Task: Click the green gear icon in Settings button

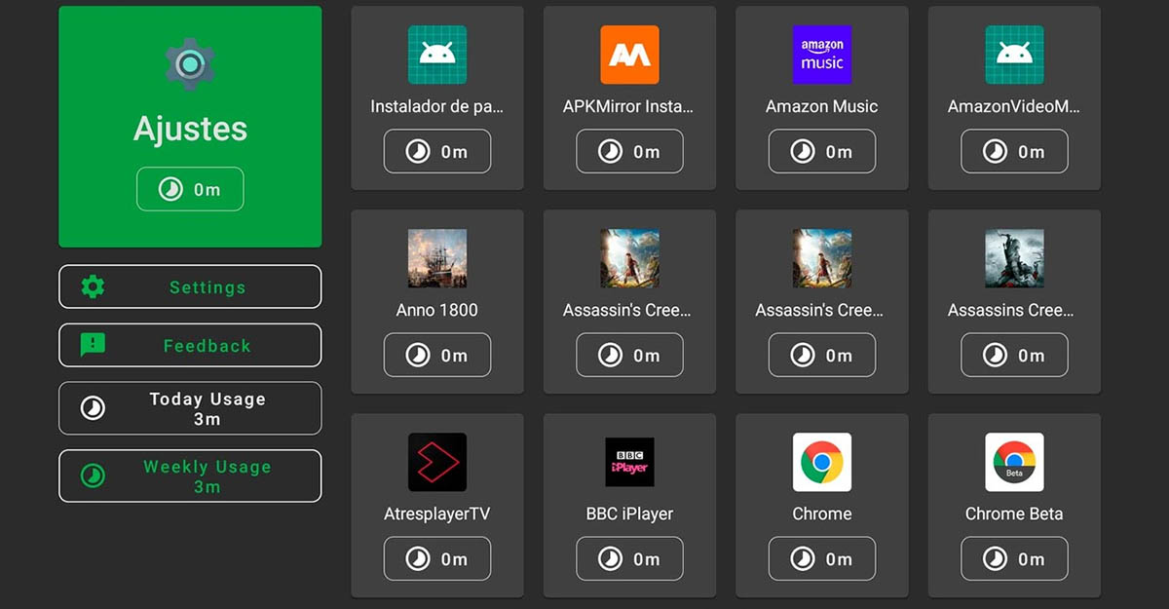Action: [x=93, y=286]
